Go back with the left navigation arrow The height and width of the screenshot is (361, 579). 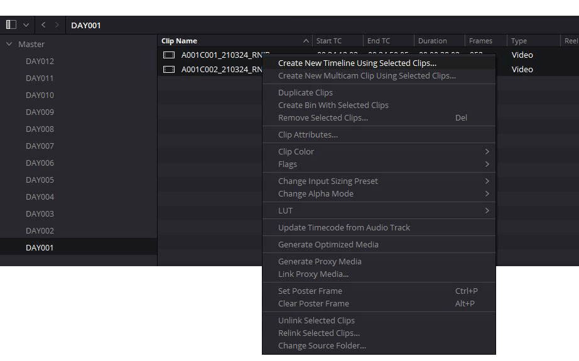pos(43,24)
